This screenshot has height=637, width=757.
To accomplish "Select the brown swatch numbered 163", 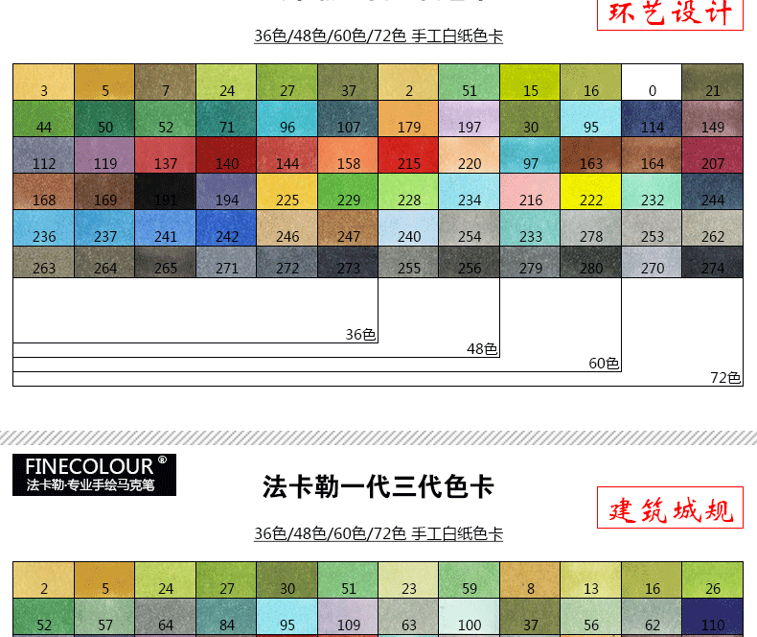I will pyautogui.click(x=591, y=155).
